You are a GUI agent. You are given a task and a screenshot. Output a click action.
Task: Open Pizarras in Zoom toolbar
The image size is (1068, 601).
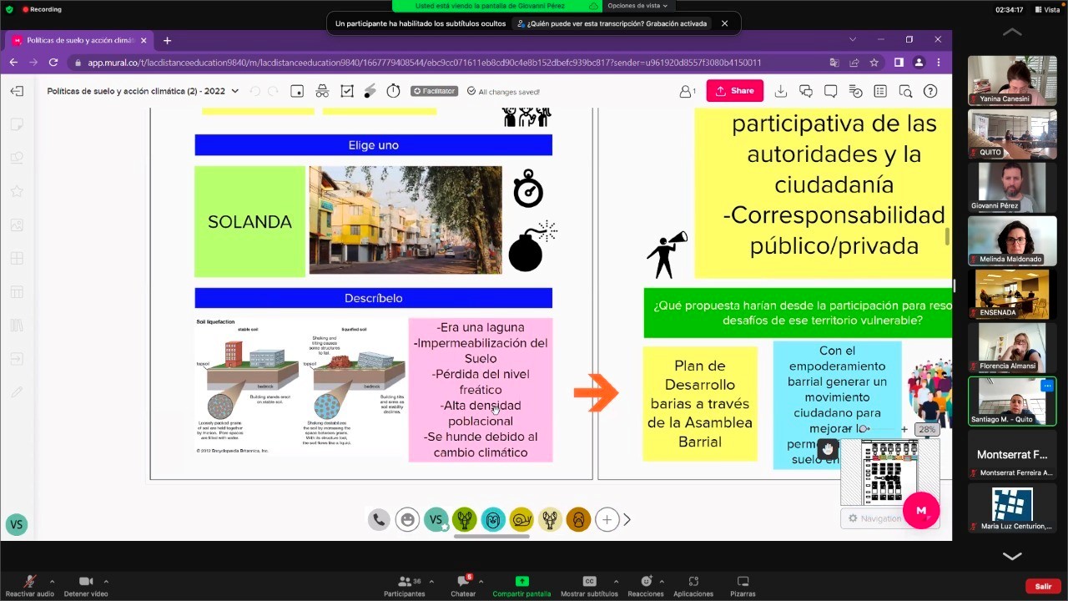tap(743, 586)
